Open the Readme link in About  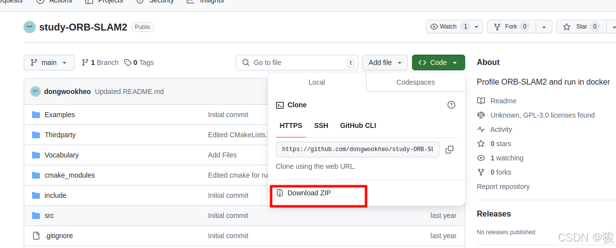tap(503, 101)
